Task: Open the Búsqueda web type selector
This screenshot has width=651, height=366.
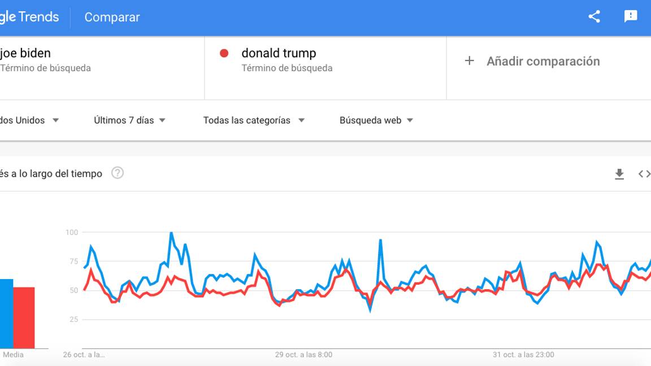Action: (376, 120)
